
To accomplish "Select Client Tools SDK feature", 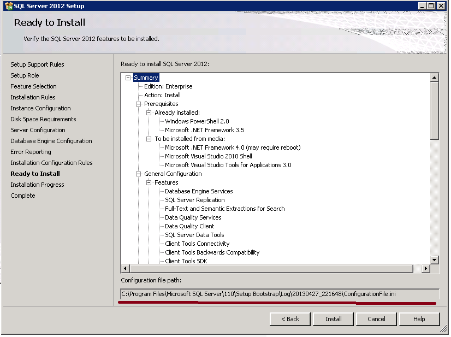I will tap(186, 261).
